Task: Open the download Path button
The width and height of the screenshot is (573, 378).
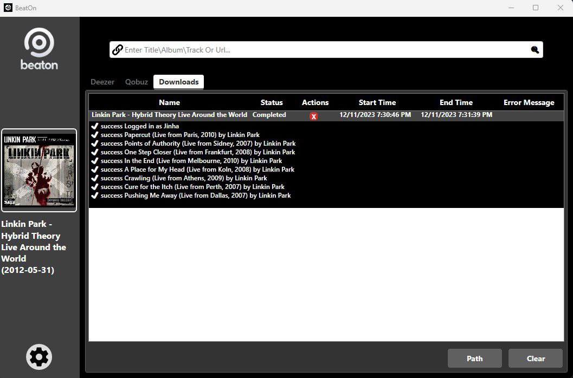Action: coord(475,359)
